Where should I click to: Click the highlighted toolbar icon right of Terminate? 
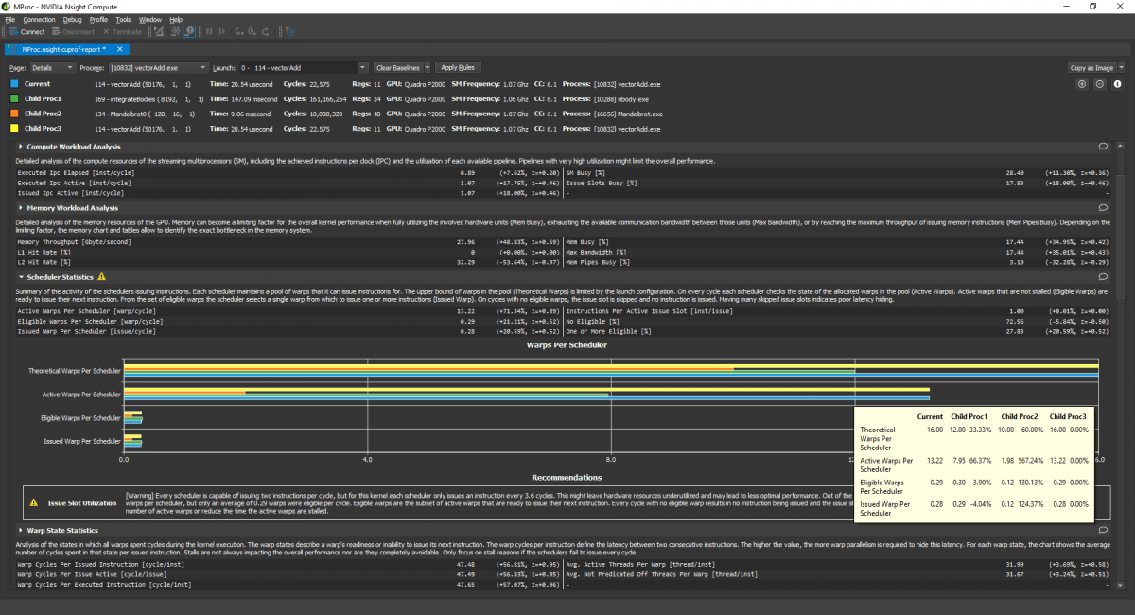tap(189, 31)
